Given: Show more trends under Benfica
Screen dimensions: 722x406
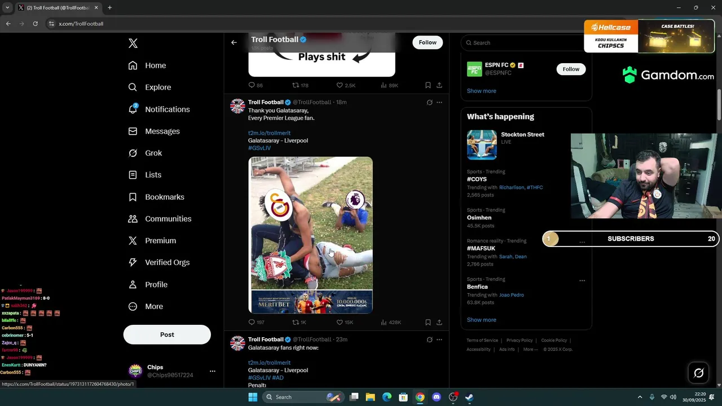Looking at the screenshot, I should click(481, 320).
